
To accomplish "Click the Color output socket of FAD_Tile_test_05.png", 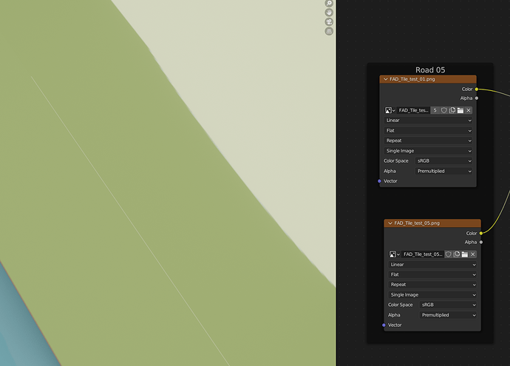I will point(480,233).
